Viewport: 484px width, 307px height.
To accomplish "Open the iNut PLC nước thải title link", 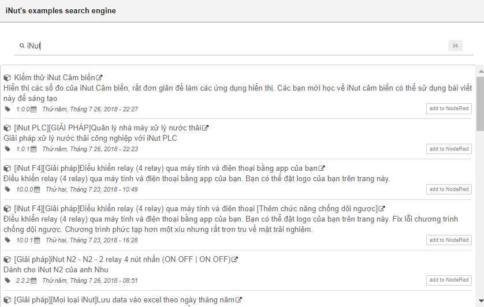I will (x=107, y=128).
